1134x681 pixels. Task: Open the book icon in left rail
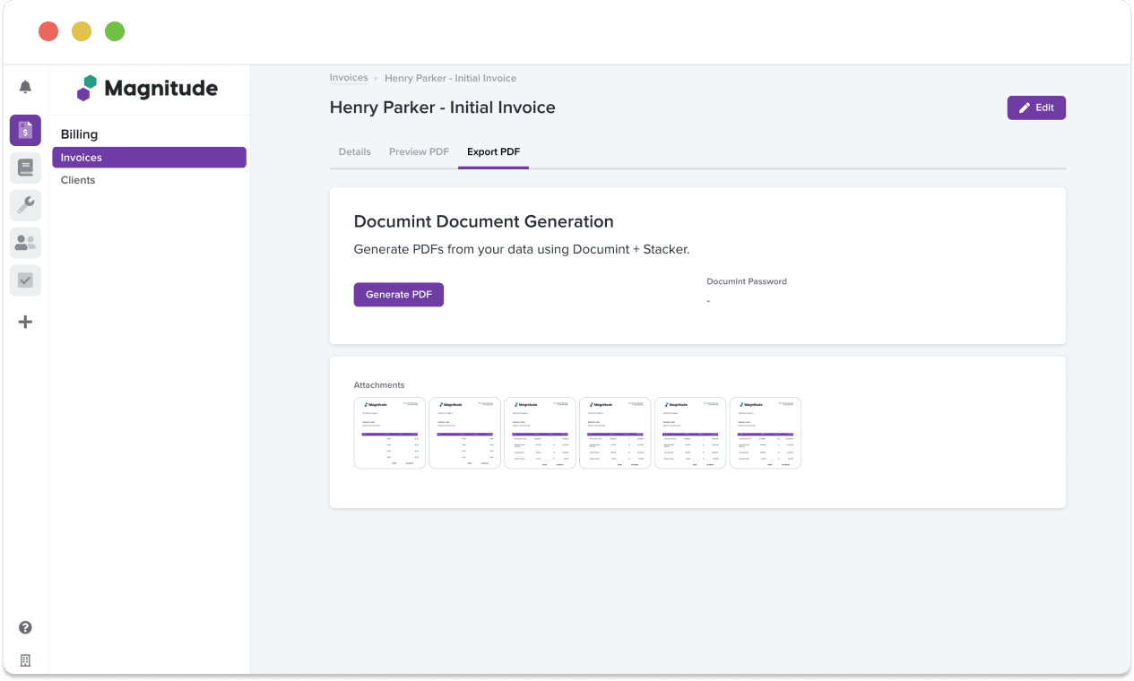[x=25, y=168]
